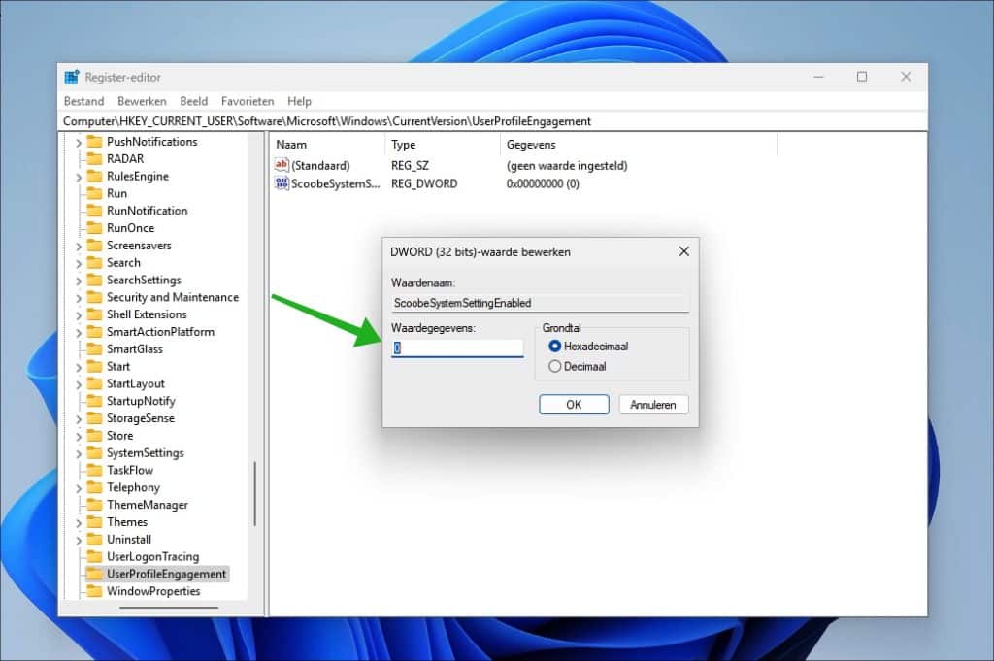This screenshot has height=661, width=994.
Task: Maximize the Register-editor window
Action: [x=862, y=77]
